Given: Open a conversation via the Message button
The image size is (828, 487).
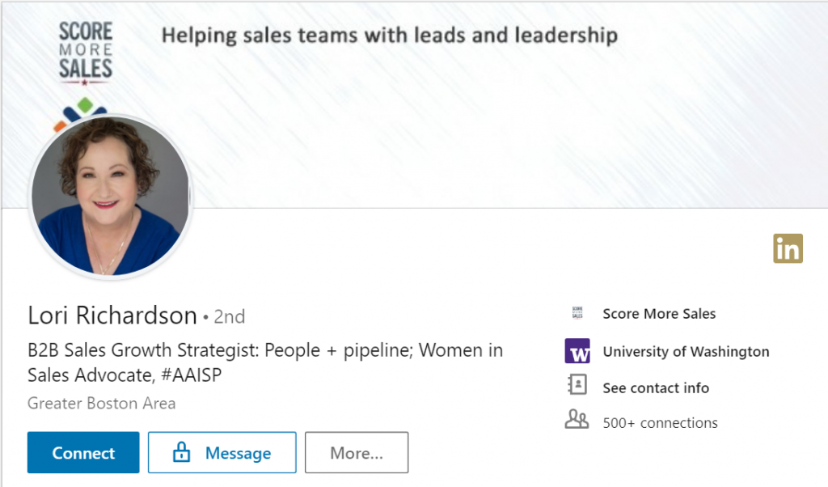Looking at the screenshot, I should coord(222,452).
